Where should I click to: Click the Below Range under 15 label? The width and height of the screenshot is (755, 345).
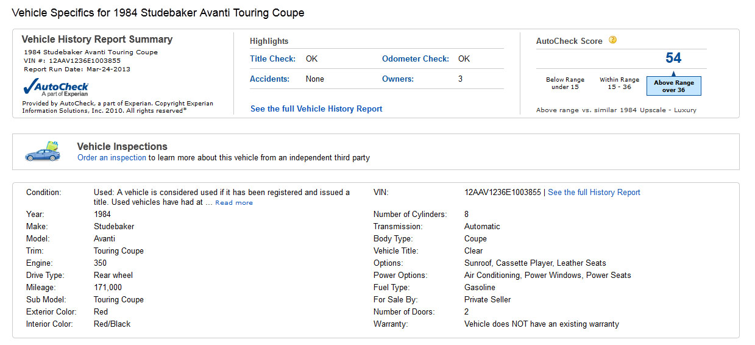pos(565,84)
